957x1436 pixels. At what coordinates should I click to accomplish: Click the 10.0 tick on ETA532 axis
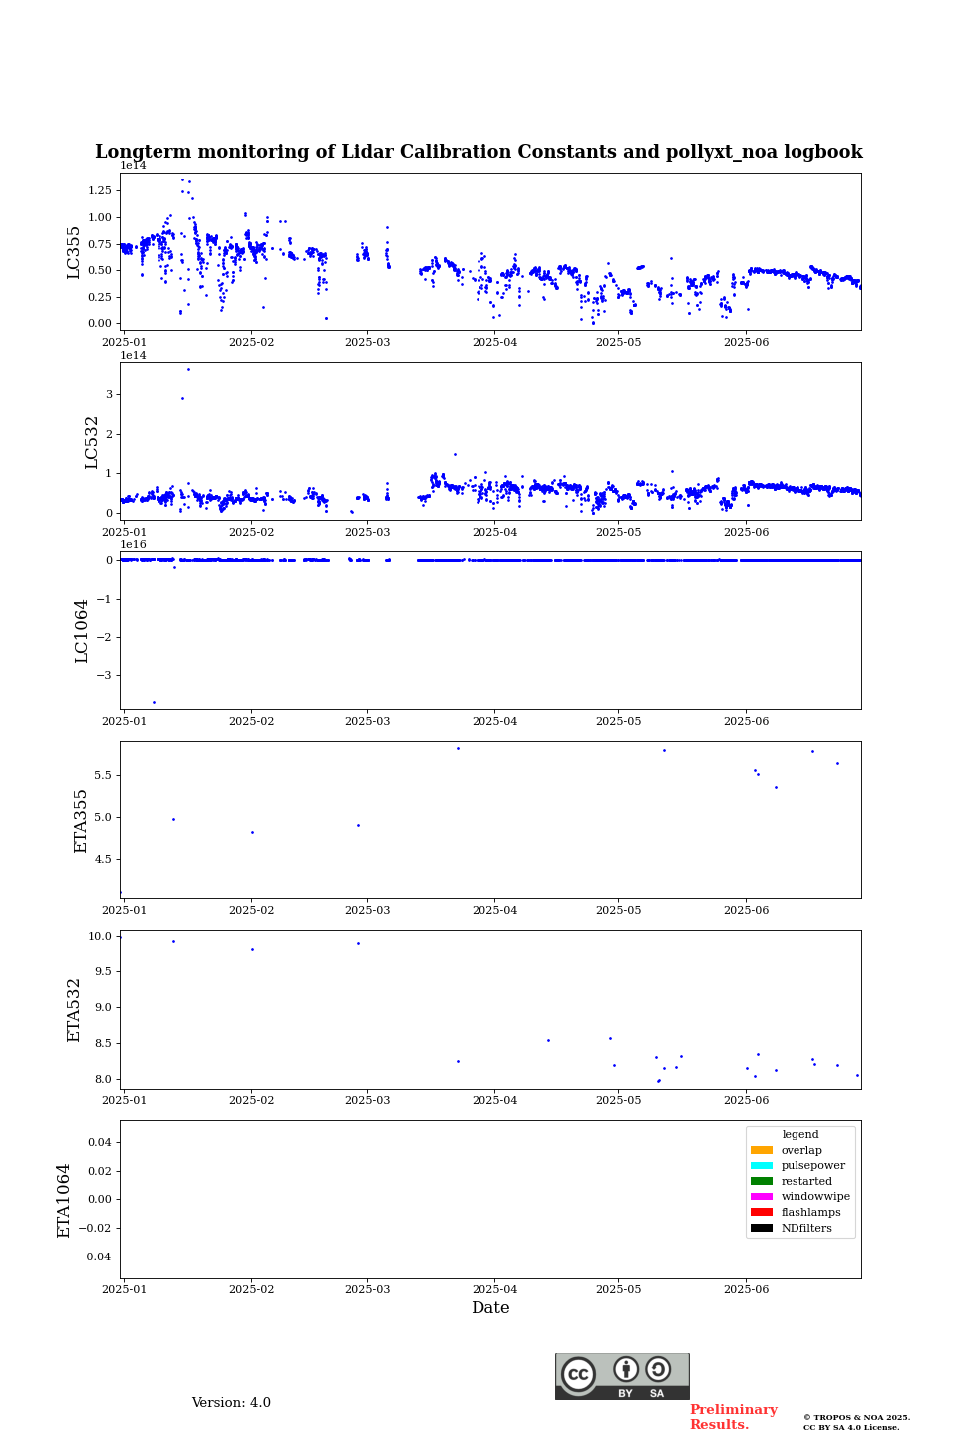click(x=100, y=936)
